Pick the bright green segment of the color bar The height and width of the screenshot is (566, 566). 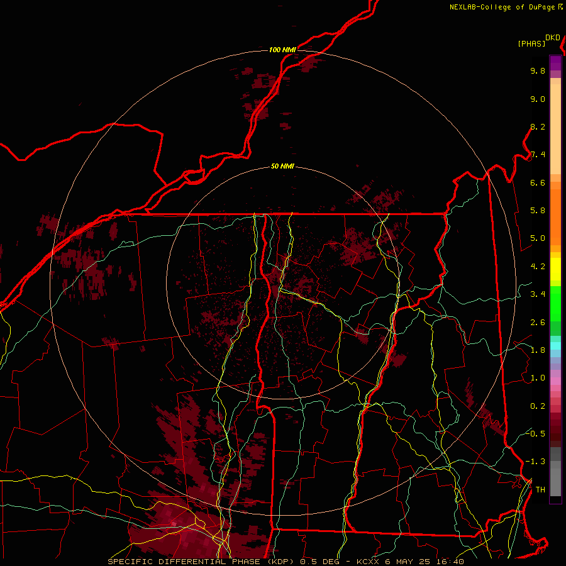[x=555, y=303]
